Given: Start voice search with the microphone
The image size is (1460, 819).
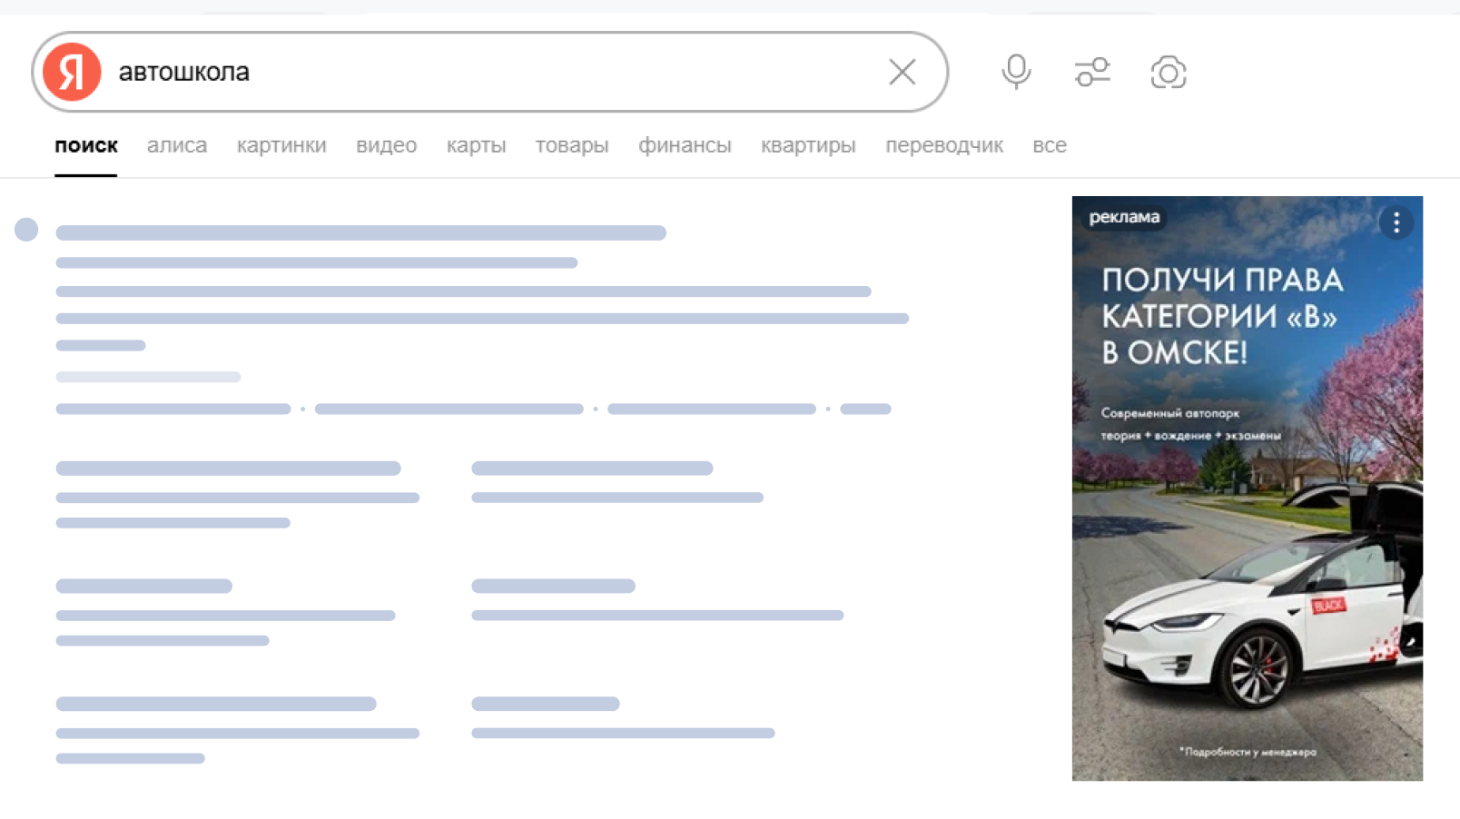Looking at the screenshot, I should (1016, 72).
